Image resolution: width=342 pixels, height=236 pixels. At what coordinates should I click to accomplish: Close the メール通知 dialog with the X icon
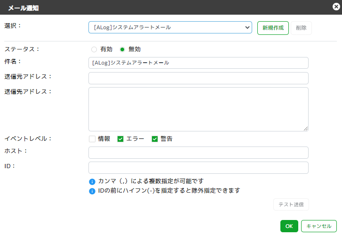[336, 7]
